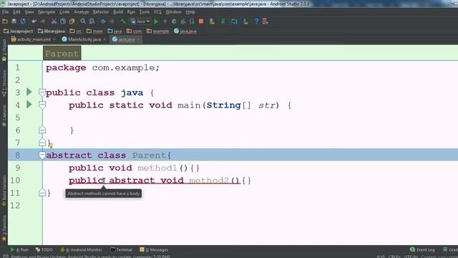Collapse the Parent class fold marker on line 8

[42, 155]
